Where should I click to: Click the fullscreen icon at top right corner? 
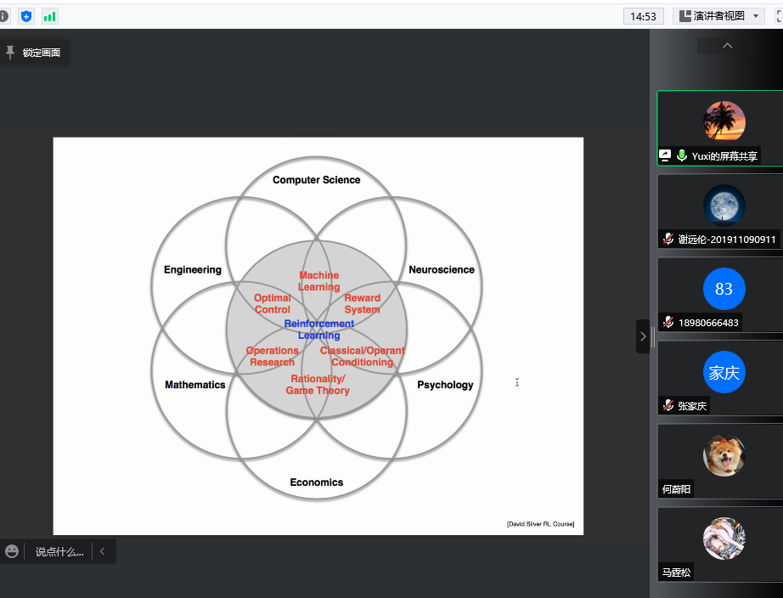pyautogui.click(x=778, y=16)
